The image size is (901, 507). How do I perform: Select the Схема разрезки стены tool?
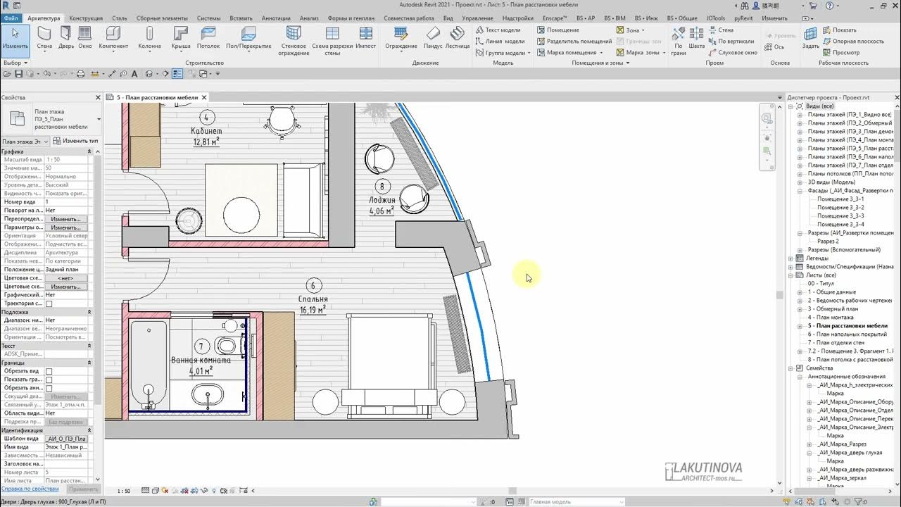pos(332,41)
